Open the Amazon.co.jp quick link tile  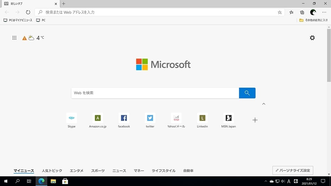[98, 120]
